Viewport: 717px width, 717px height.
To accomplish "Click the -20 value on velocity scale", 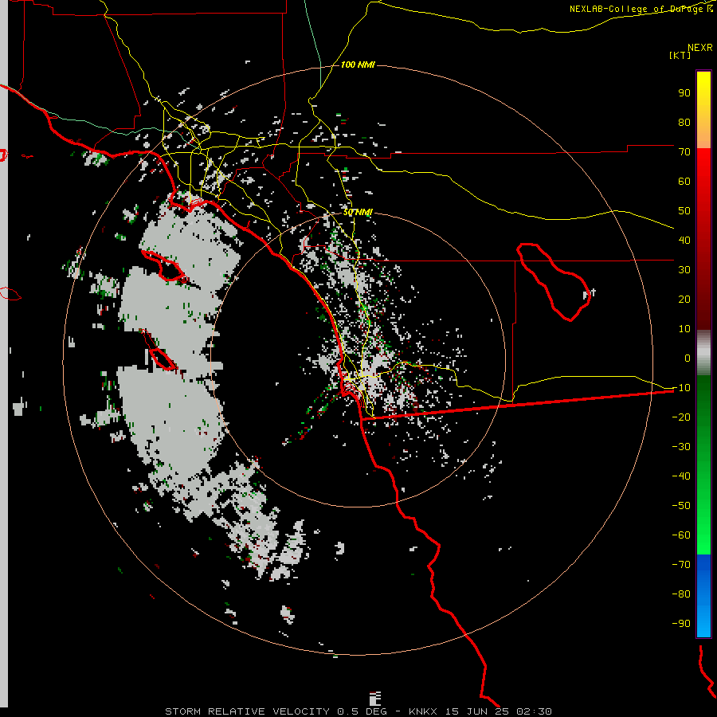I will click(x=681, y=417).
